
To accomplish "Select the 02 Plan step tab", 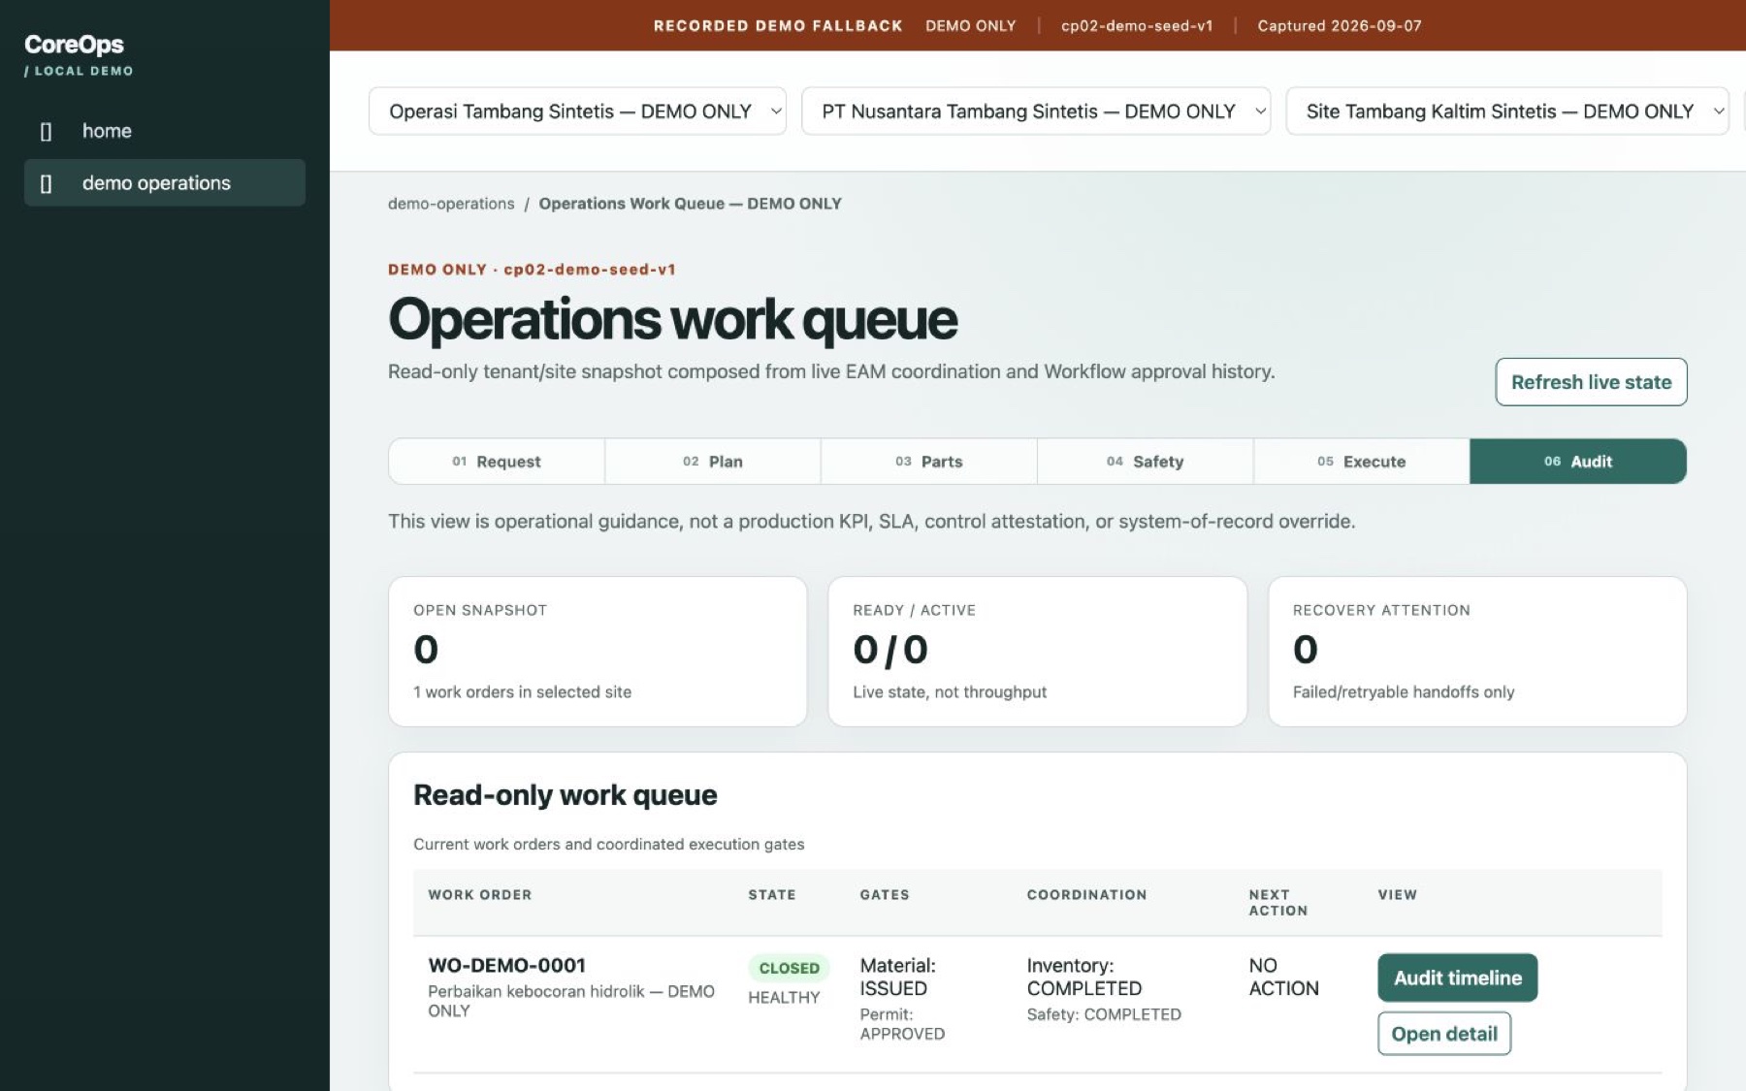I will tap(713, 462).
